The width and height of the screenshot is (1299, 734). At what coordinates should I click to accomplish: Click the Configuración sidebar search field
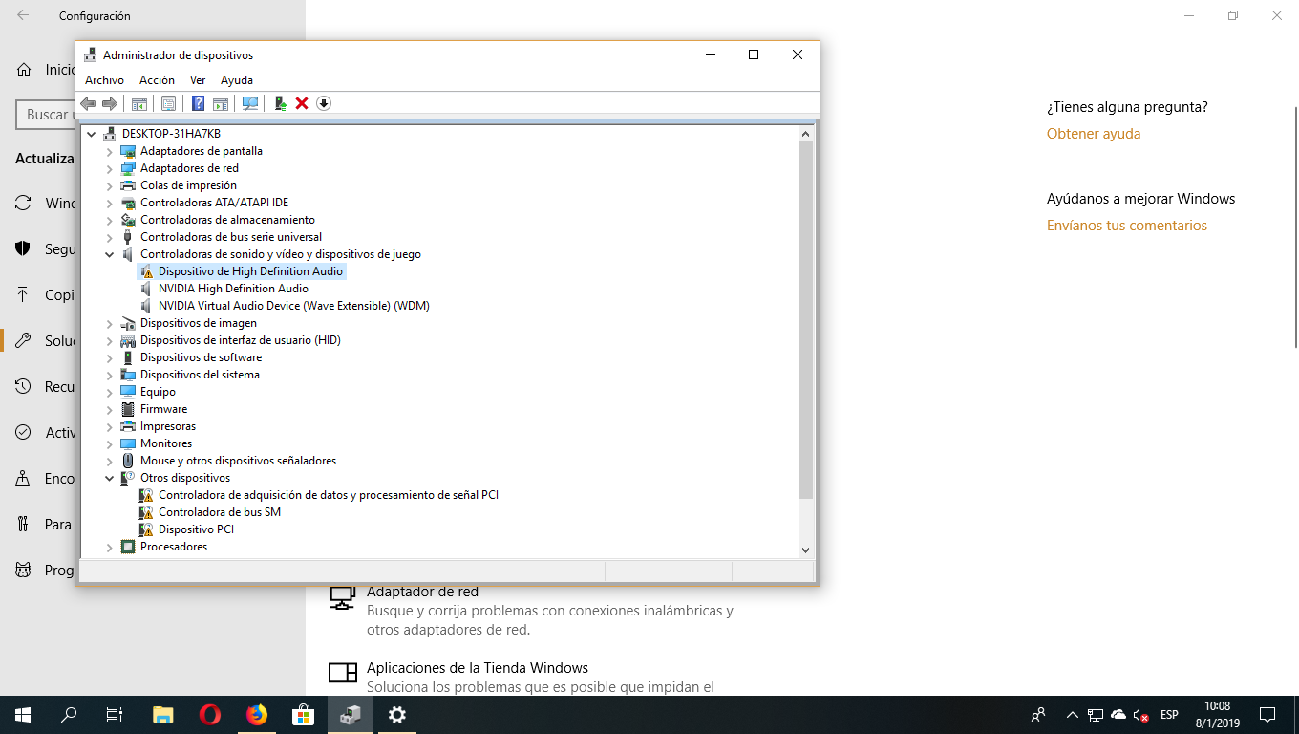[45, 115]
